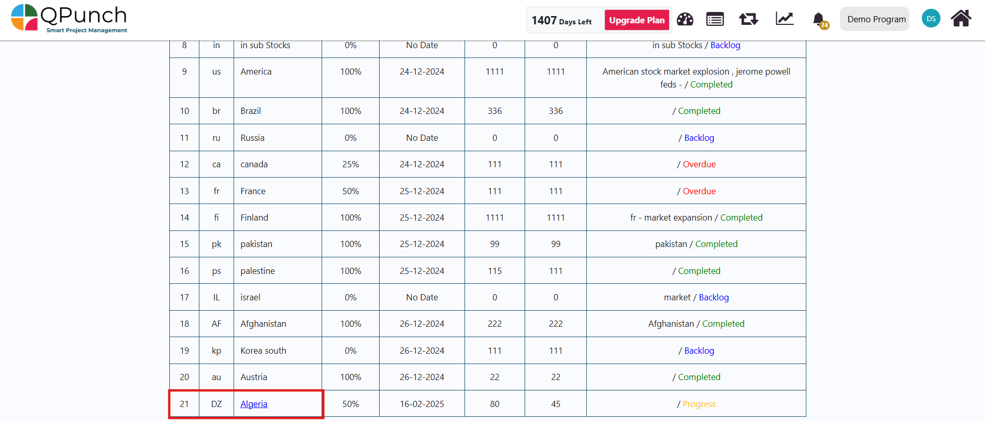Open the DS user avatar
This screenshot has height=421, width=985.
pyautogui.click(x=931, y=19)
